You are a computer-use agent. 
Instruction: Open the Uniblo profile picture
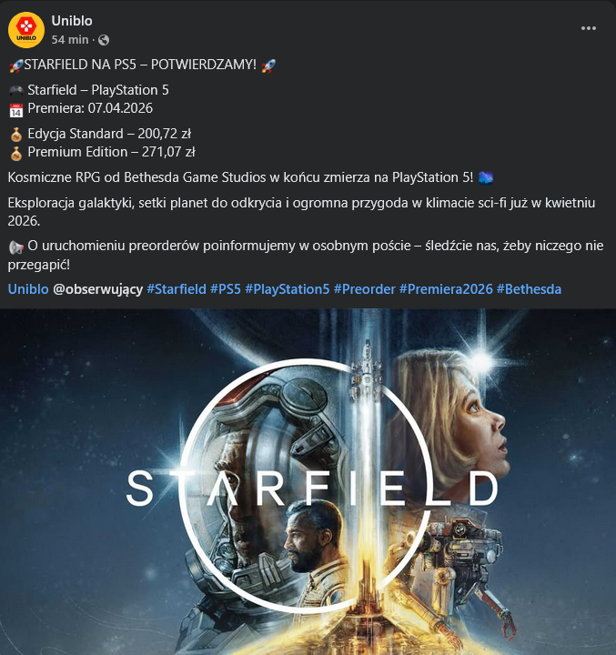tap(26, 30)
